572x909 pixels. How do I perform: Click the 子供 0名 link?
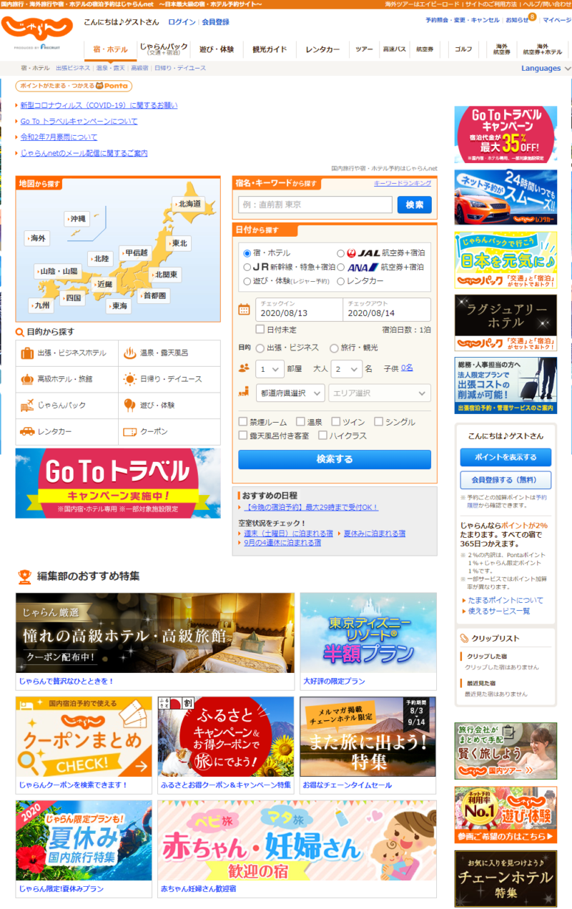click(407, 368)
